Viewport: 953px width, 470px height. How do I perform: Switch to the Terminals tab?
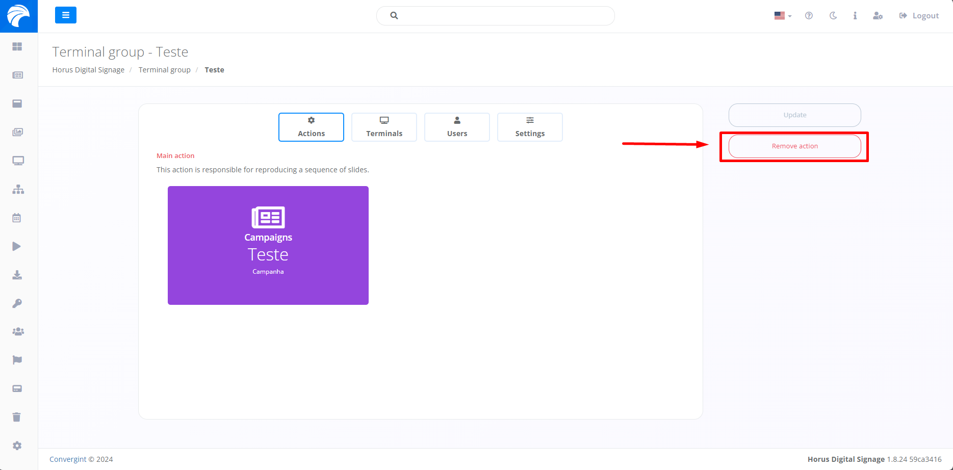[384, 127]
